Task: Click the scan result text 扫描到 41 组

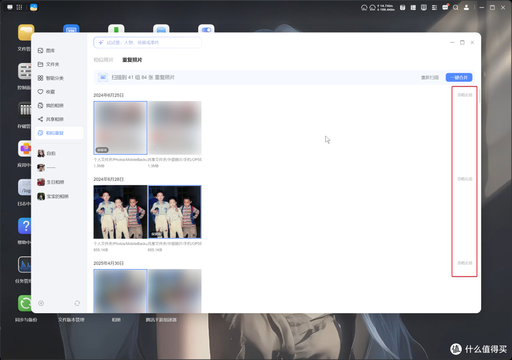Action: click(x=143, y=77)
